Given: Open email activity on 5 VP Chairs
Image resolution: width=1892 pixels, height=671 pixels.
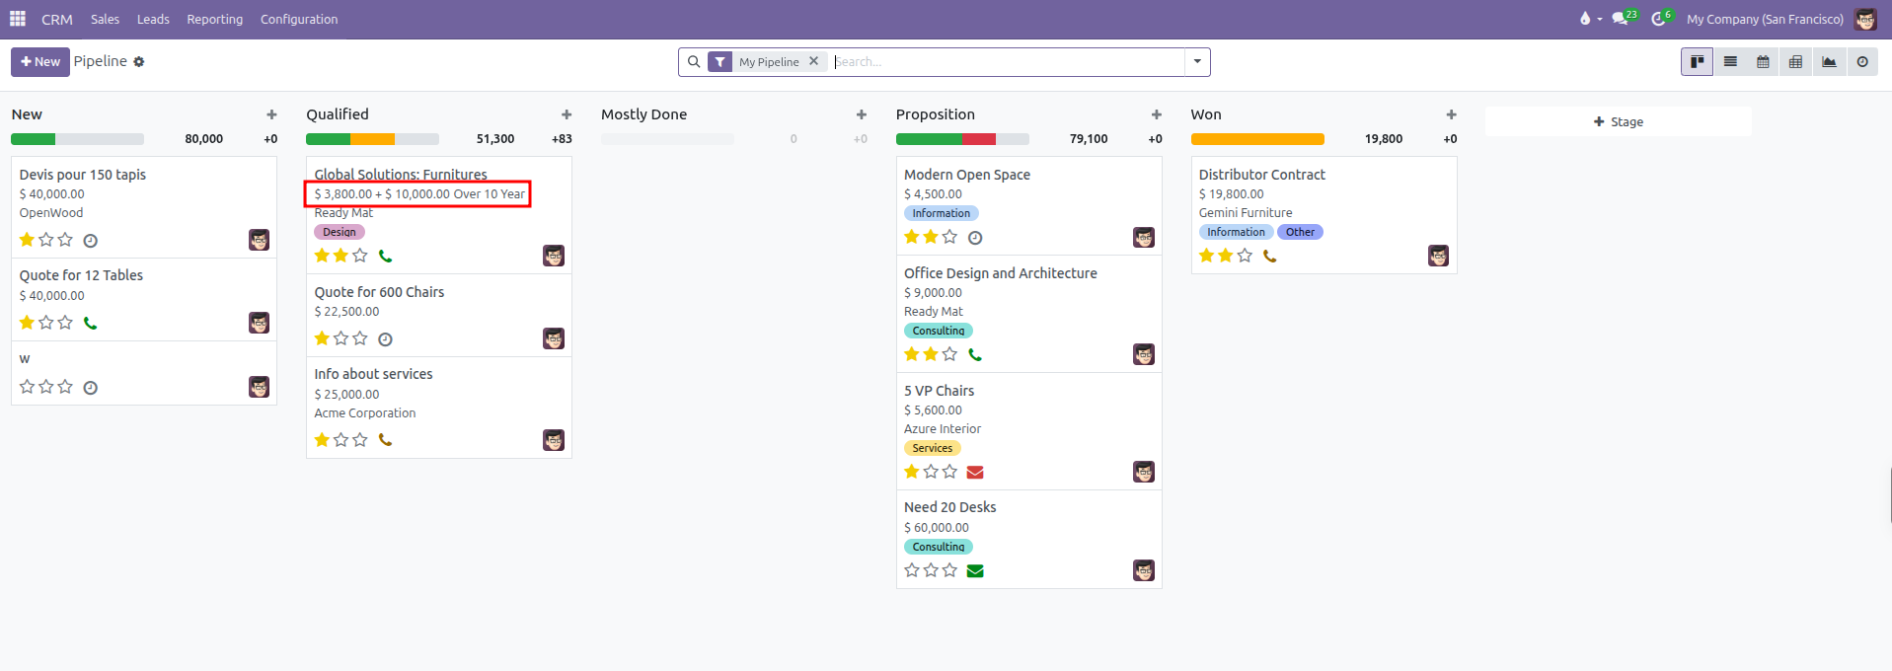Looking at the screenshot, I should (x=975, y=473).
